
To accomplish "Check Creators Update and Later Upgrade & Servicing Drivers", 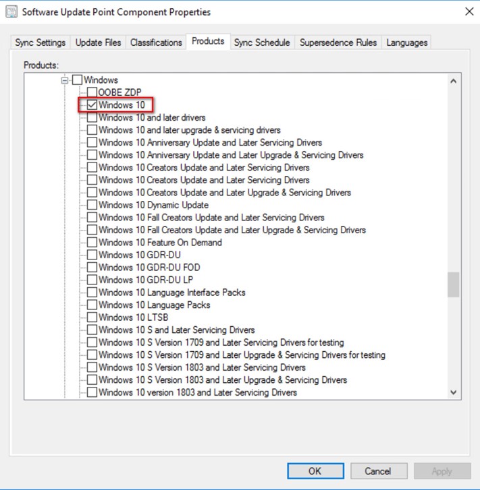I will coord(92,192).
